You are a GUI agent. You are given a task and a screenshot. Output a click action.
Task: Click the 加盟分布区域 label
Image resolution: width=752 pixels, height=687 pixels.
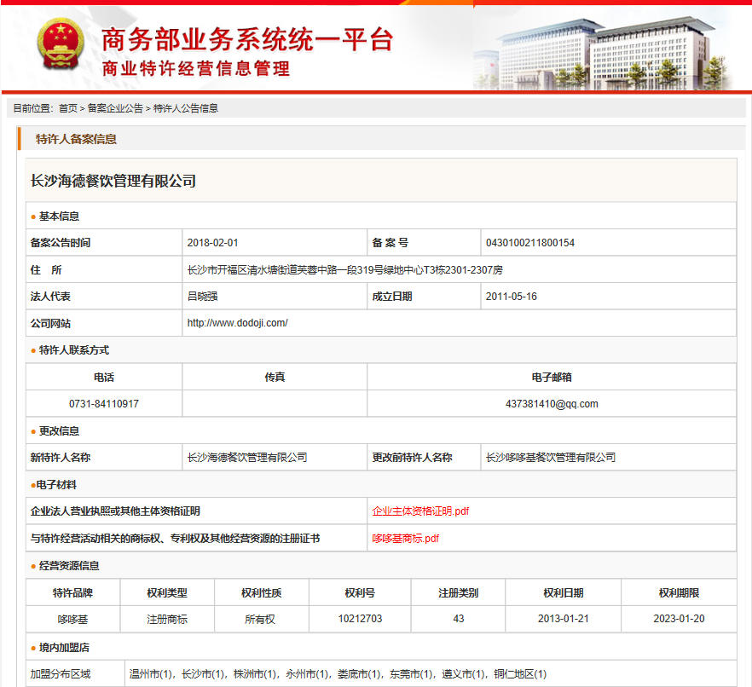61,674
